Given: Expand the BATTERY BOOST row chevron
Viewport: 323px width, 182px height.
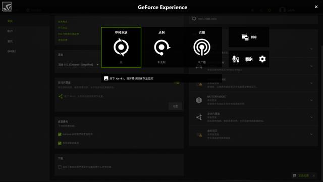Looking at the screenshot, I should click(311, 100).
